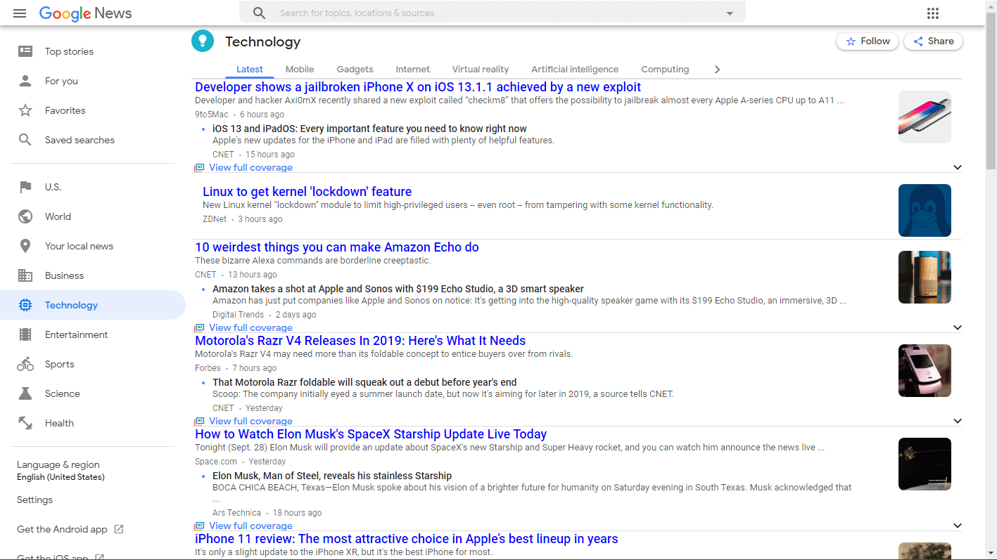Screen dimensions: 997x560
Task: Open iOS 13 and iPadOS features article
Action: pos(369,129)
